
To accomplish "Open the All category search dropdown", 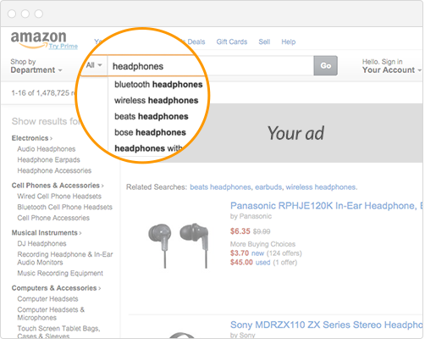I will (x=94, y=65).
